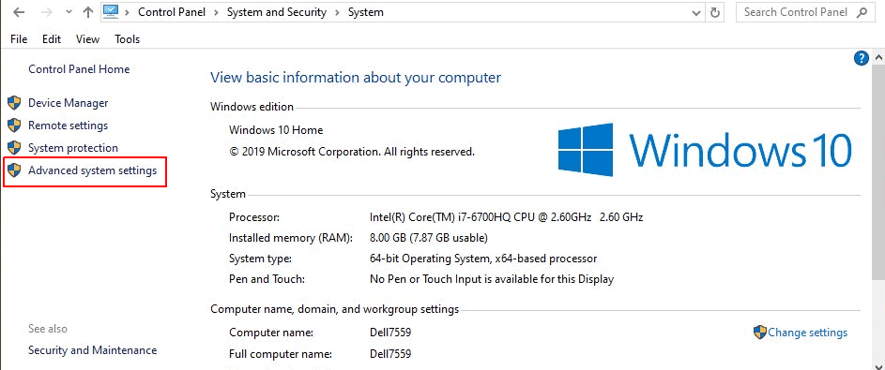This screenshot has height=370, width=885.
Task: Refresh the Control Panel page
Action: point(715,12)
